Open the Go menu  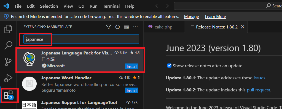(81, 6)
